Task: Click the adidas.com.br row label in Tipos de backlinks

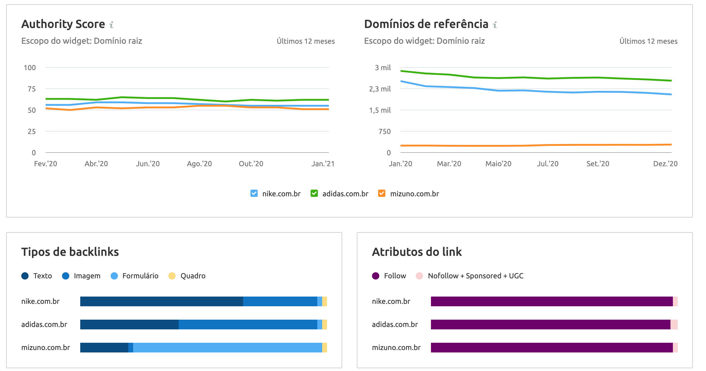Action: pos(44,325)
